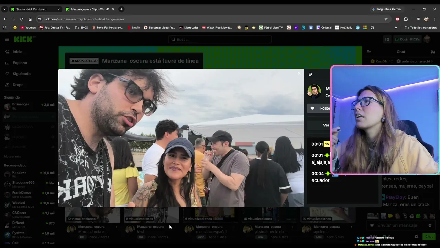
Task: Open options menu for mansana español clip
Action: coord(234,227)
